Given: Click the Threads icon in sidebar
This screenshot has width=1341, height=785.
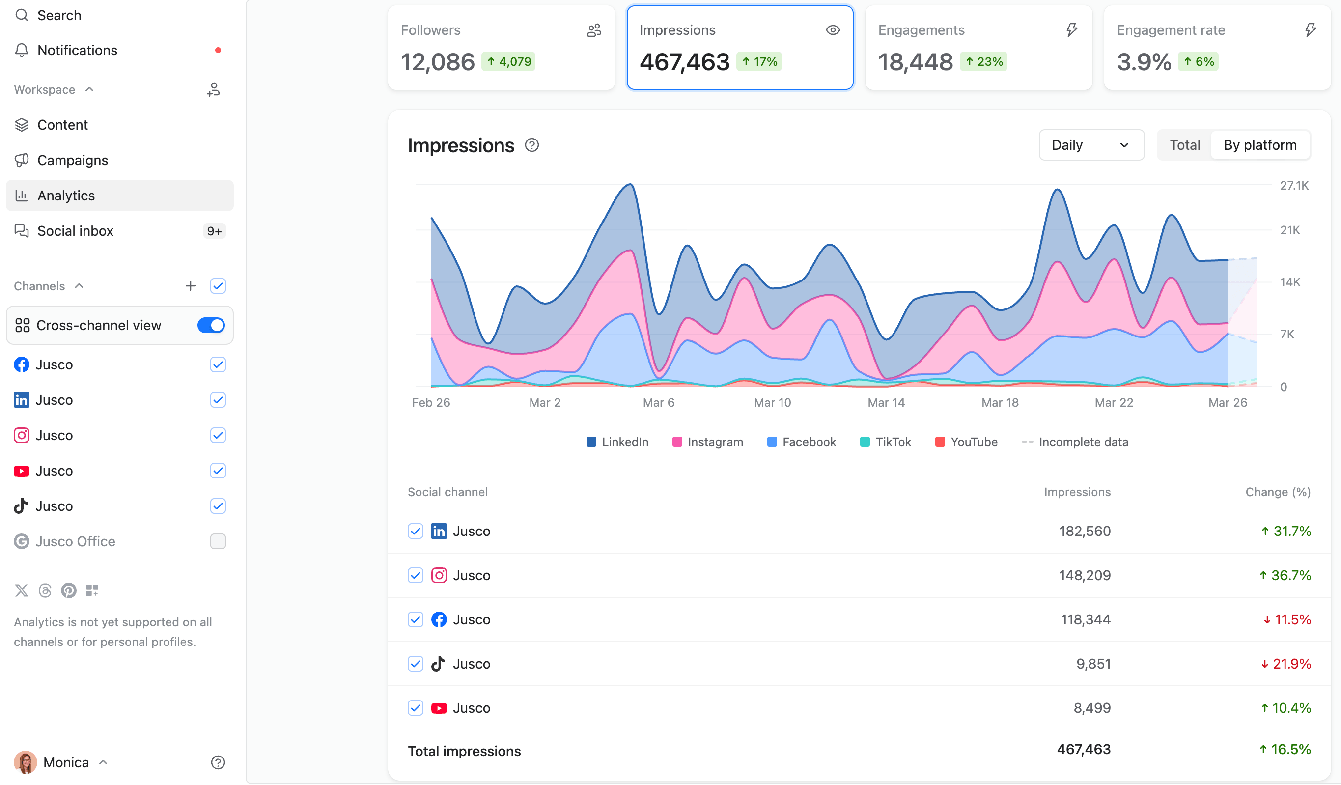Looking at the screenshot, I should 45,590.
